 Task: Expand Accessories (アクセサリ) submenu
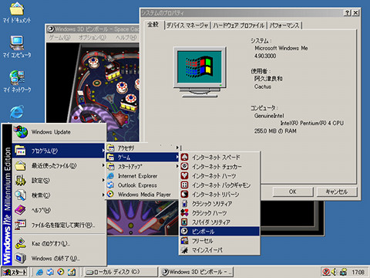pyautogui.click(x=143, y=147)
